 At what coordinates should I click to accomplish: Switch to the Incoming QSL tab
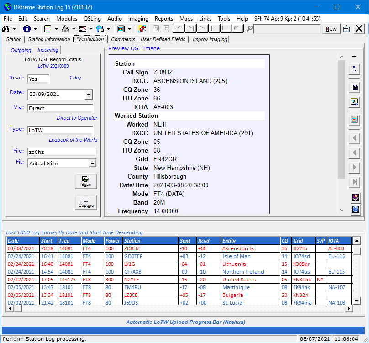tap(48, 50)
